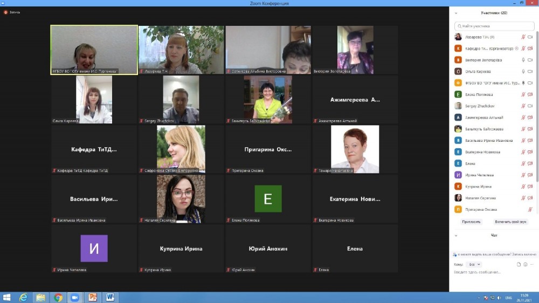539x303 pixels.
Task: Select Ирина Чепелева in participants list
Action: pyautogui.click(x=479, y=175)
